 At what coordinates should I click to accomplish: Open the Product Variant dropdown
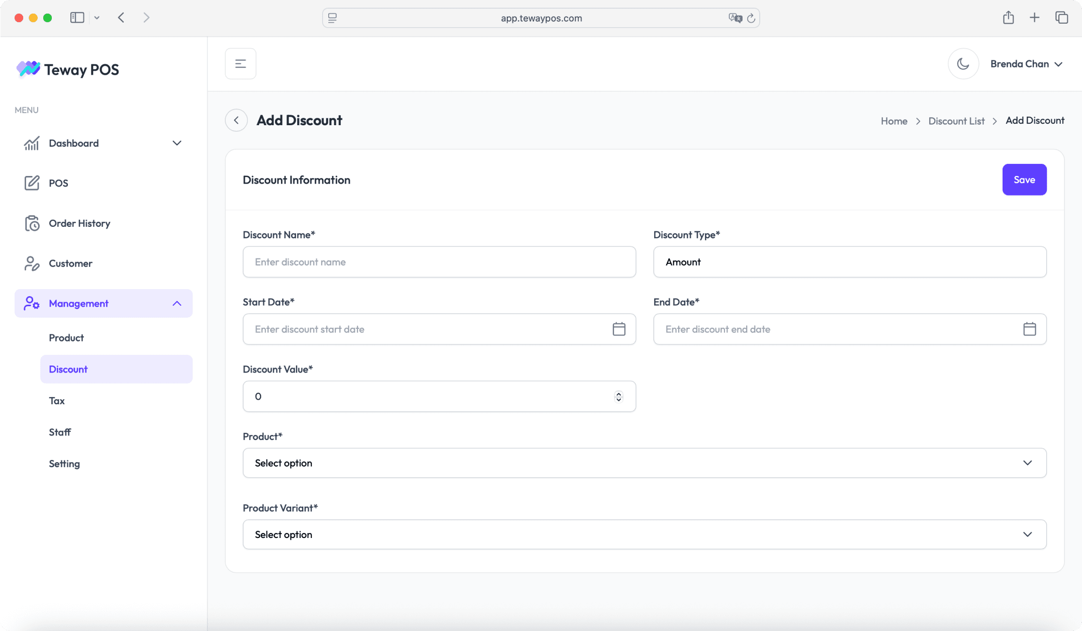pos(644,534)
